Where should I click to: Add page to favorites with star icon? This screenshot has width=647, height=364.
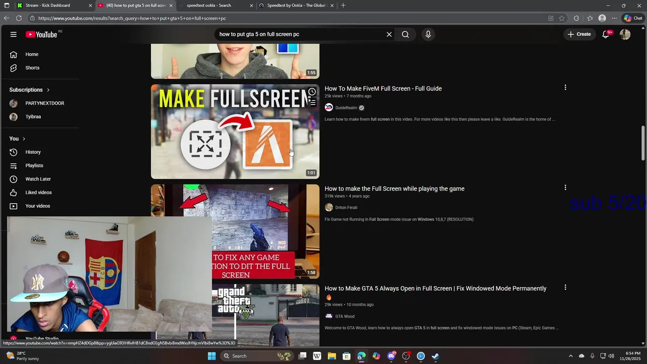pyautogui.click(x=562, y=18)
